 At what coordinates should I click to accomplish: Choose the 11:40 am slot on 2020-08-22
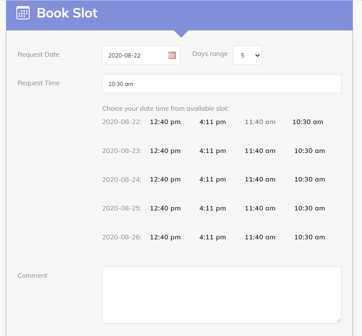click(260, 122)
